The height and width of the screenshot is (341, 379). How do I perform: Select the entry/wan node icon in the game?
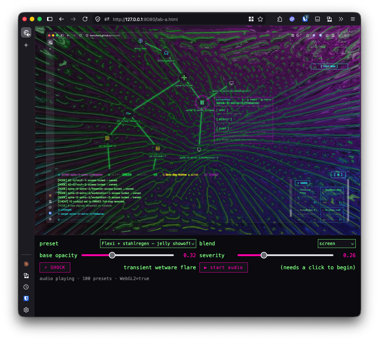(140, 41)
